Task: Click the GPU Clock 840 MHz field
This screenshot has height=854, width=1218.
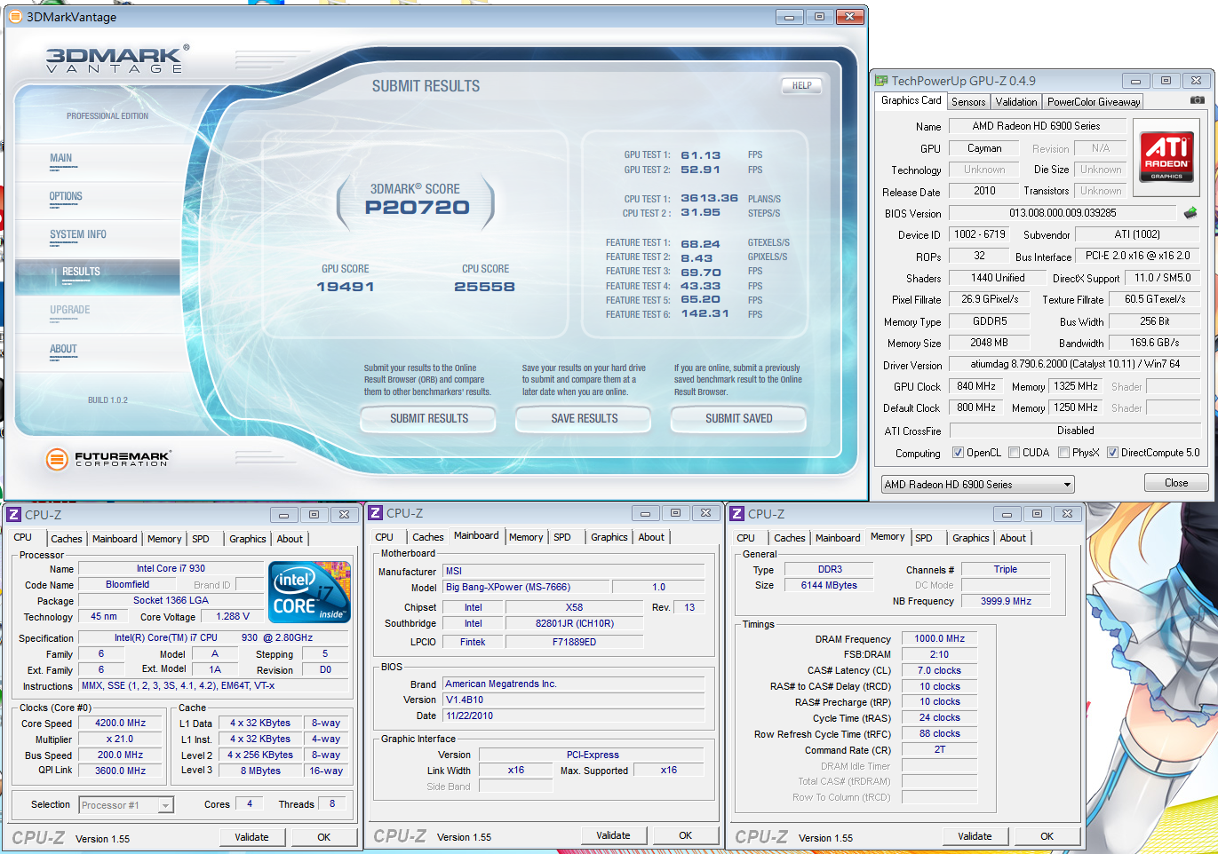Action: [976, 386]
